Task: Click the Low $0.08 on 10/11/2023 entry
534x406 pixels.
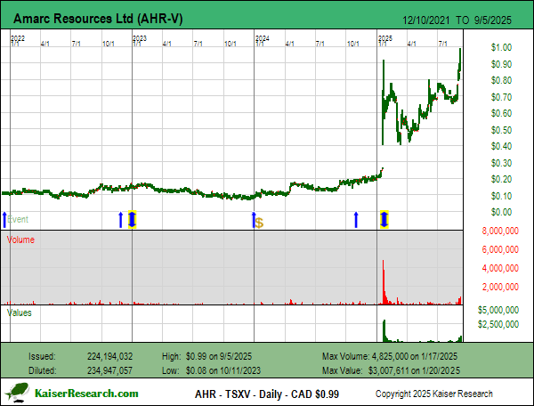Action: tap(211, 370)
